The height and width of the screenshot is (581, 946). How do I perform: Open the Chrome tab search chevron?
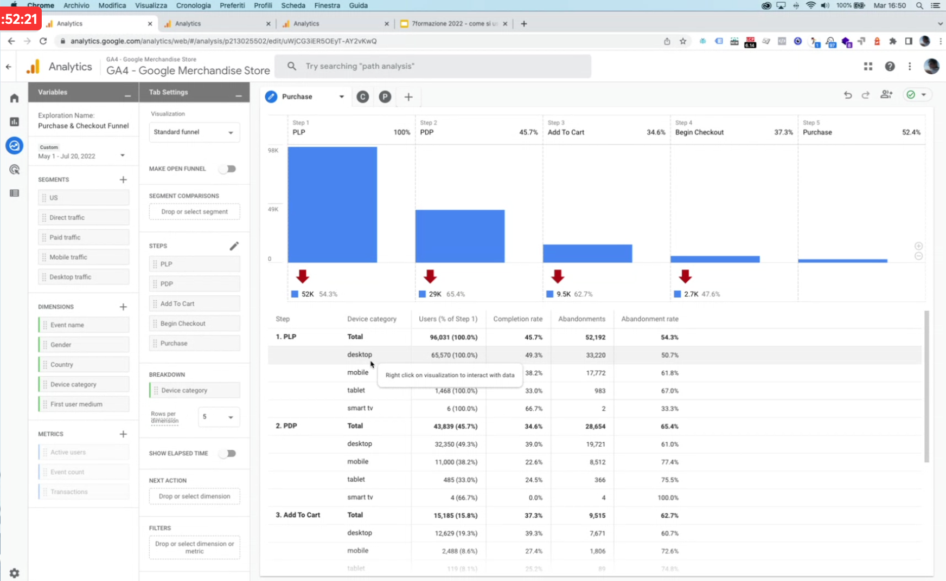point(940,24)
